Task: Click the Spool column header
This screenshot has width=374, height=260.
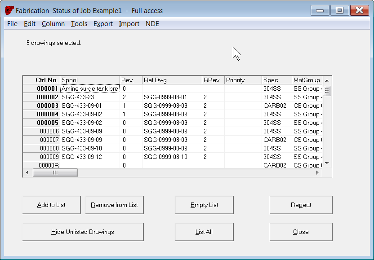Action: (x=90, y=80)
